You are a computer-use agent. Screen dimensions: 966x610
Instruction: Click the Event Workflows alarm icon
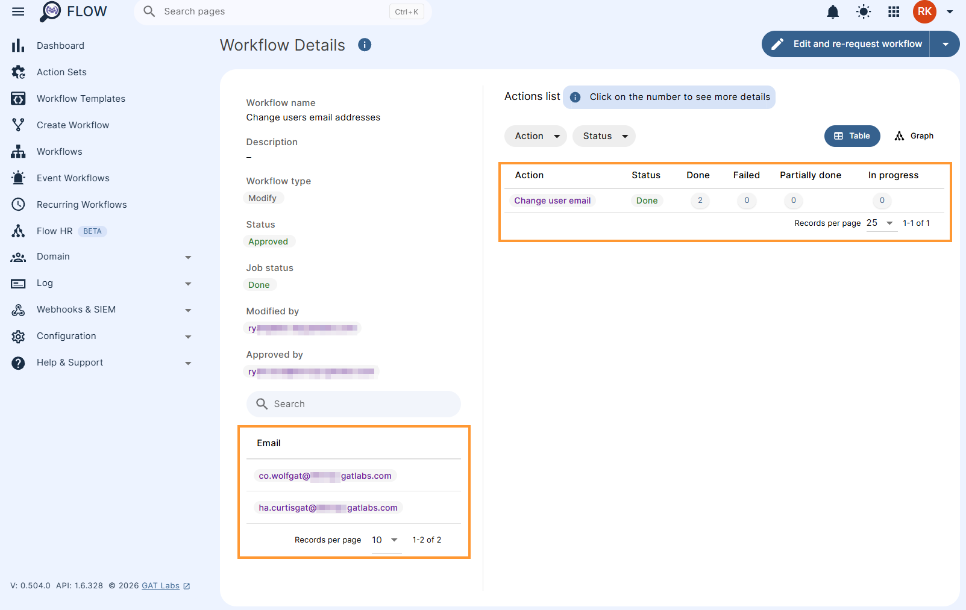[x=18, y=178]
